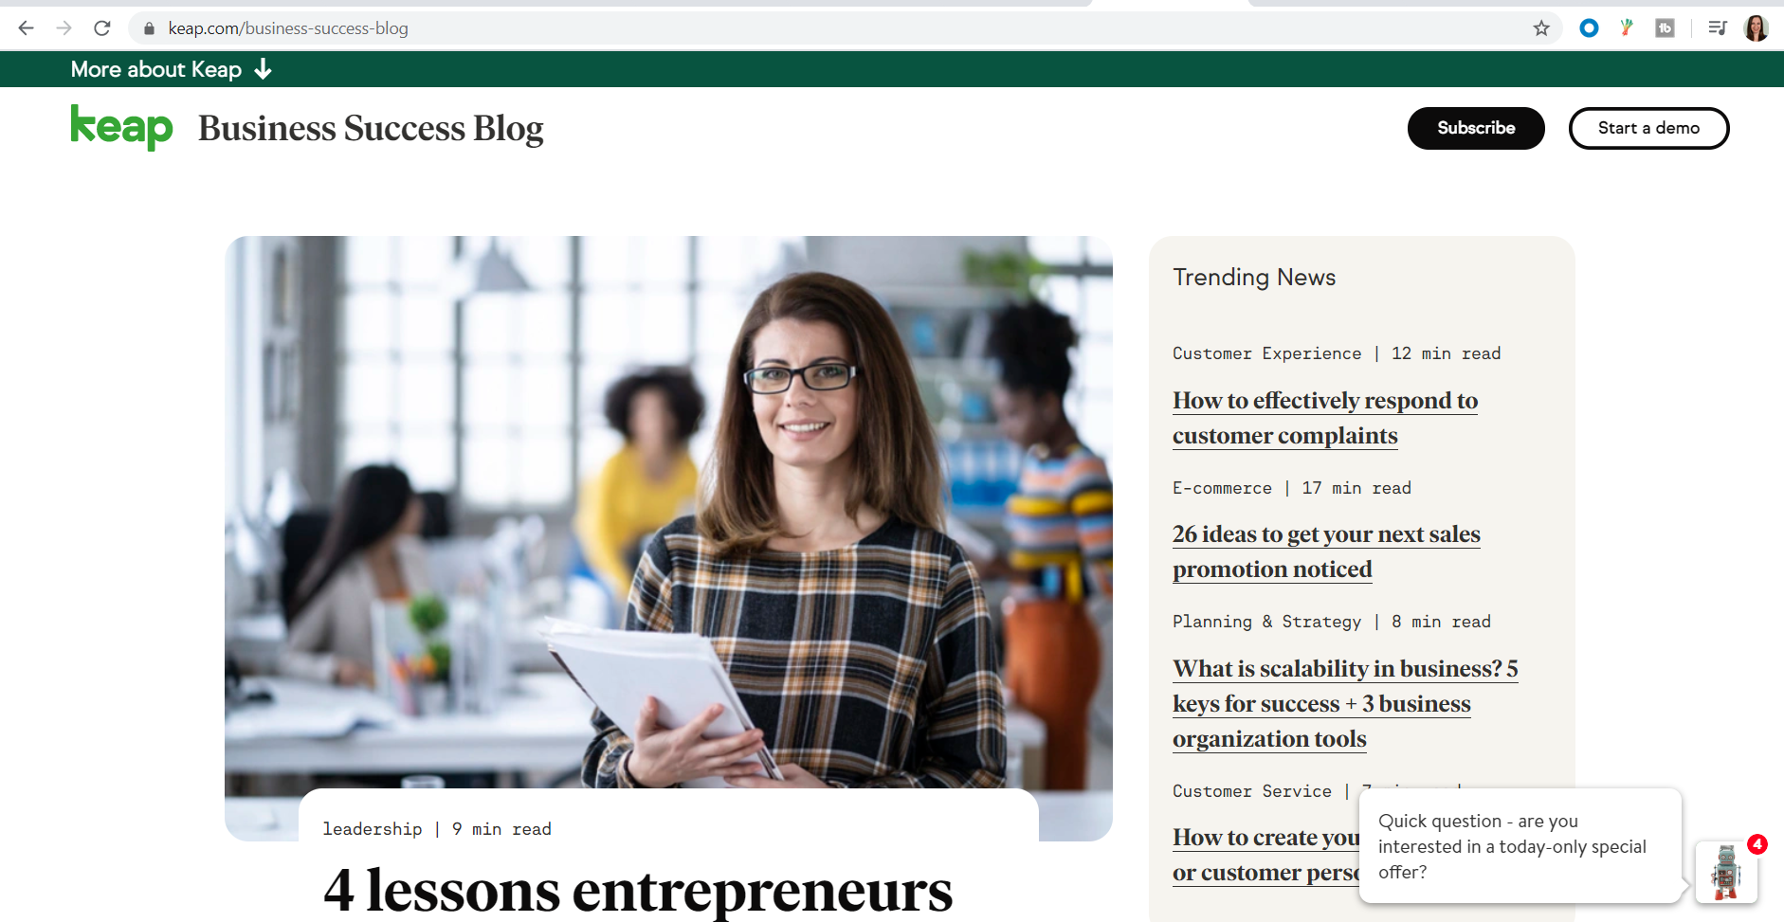1784x922 pixels.
Task: Open the chatbot robot icon
Action: tap(1726, 872)
